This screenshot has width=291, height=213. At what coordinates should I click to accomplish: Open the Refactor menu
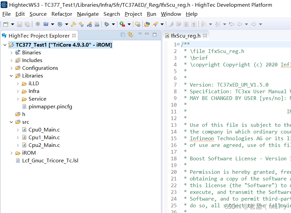tap(62, 14)
